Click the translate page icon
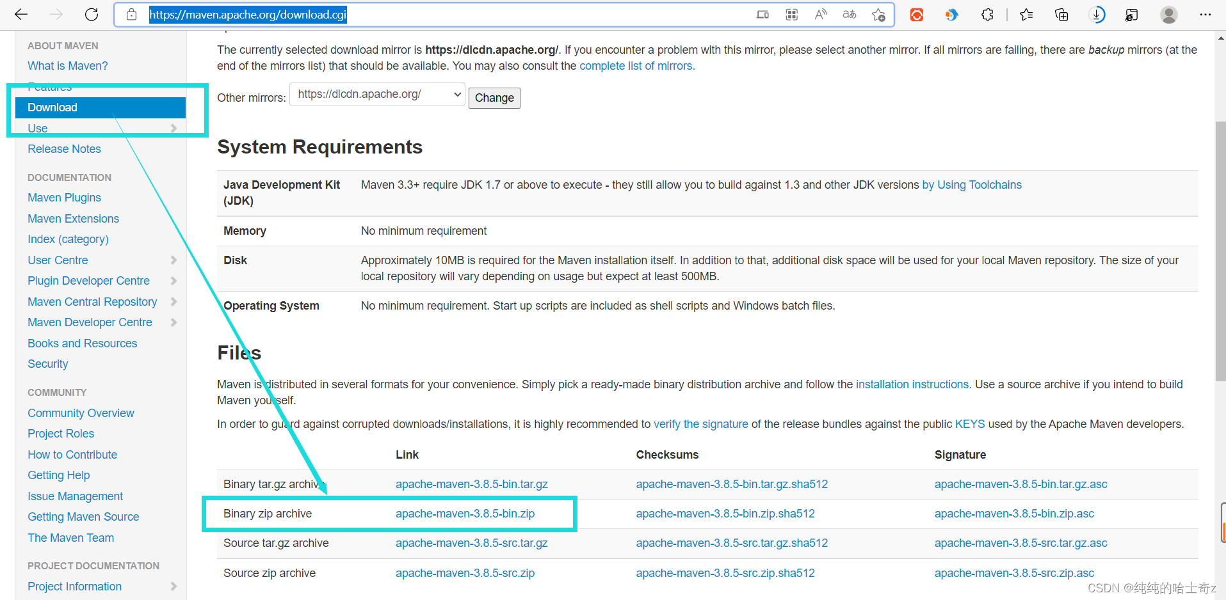Image resolution: width=1226 pixels, height=600 pixels. coord(849,15)
